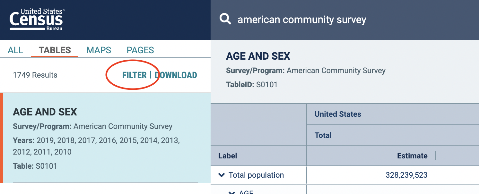This screenshot has height=194, width=479.
Task: Open the FILTER options
Action: [134, 75]
